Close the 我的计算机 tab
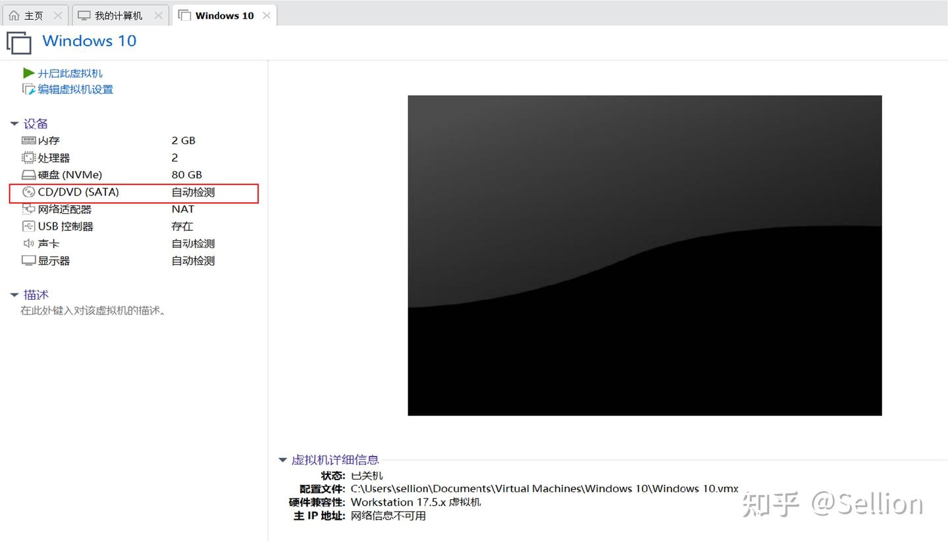The width and height of the screenshot is (948, 542). pos(157,14)
